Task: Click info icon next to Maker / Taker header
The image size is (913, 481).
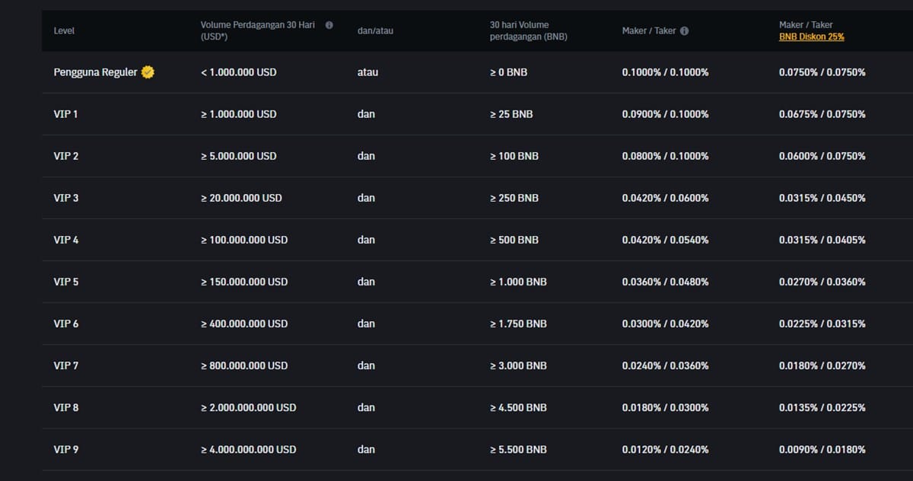Action: click(684, 31)
